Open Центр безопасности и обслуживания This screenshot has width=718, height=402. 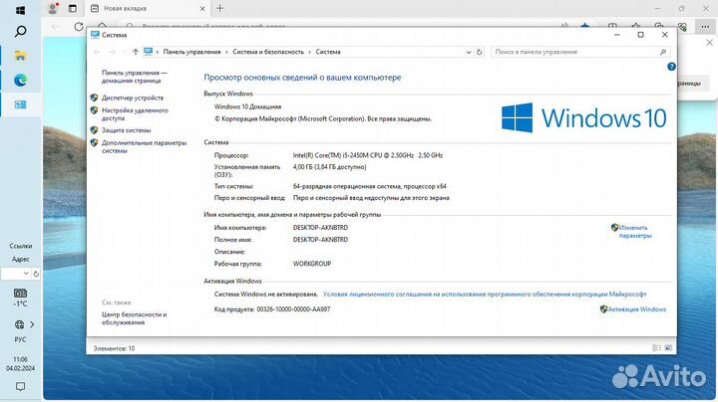[134, 318]
